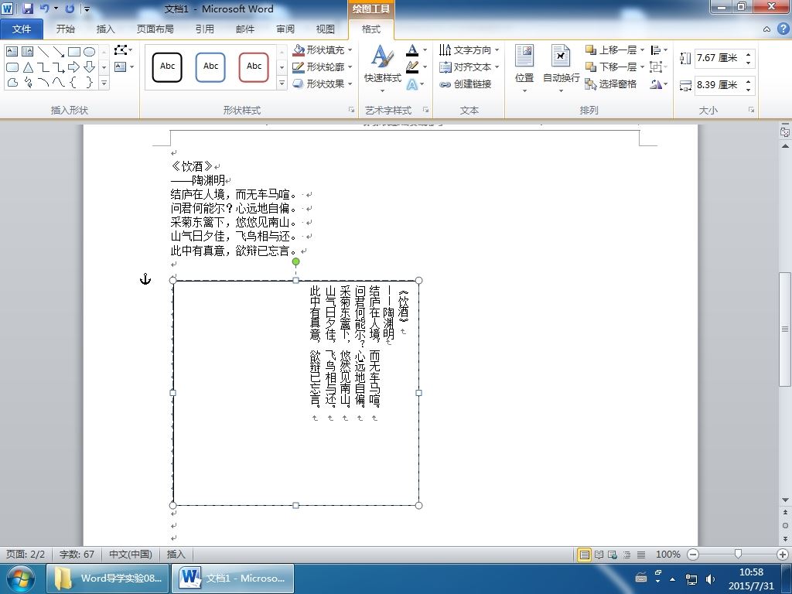Switch to web layout view

coord(613,555)
